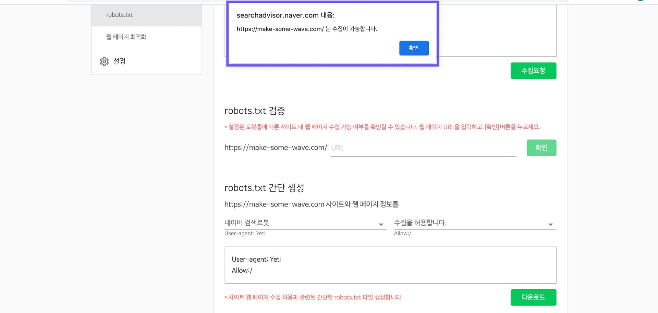Open settings via the gear icon in sidebar

click(104, 61)
